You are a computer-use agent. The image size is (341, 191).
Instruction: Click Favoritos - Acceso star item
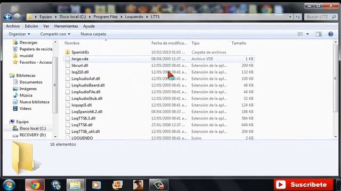point(36,62)
